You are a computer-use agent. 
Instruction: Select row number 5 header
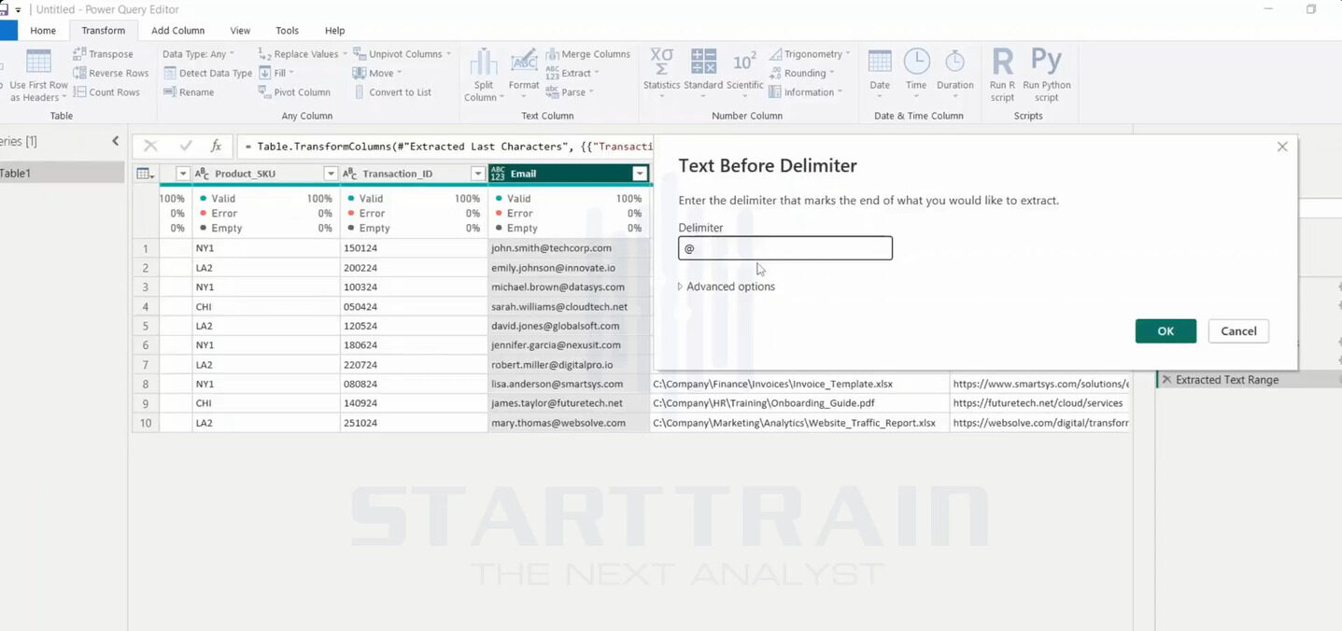pos(146,326)
